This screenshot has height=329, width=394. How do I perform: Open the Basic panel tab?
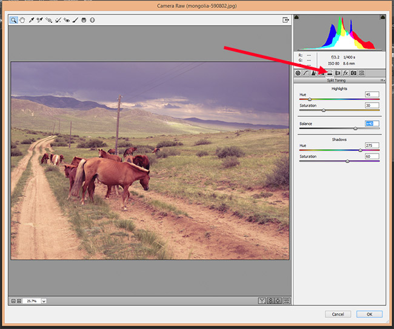pyautogui.click(x=298, y=73)
